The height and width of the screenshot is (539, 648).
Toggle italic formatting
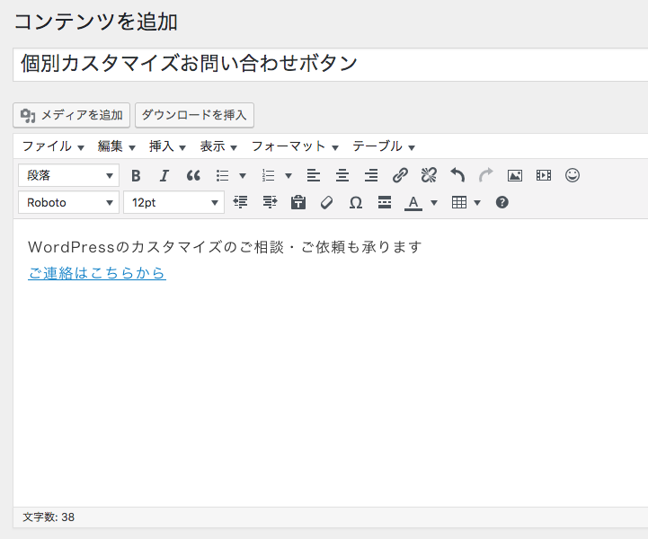tap(164, 175)
